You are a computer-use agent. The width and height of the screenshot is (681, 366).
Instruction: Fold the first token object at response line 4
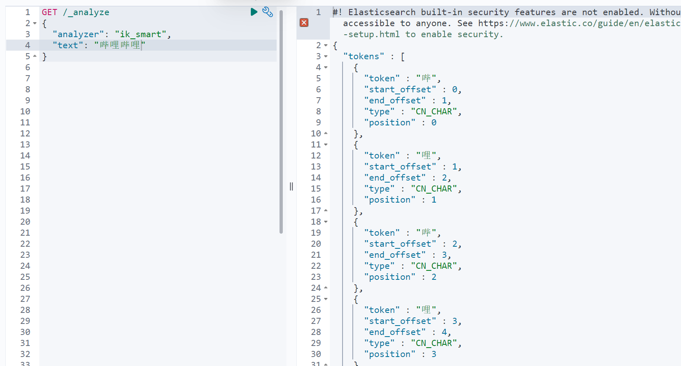click(x=326, y=67)
